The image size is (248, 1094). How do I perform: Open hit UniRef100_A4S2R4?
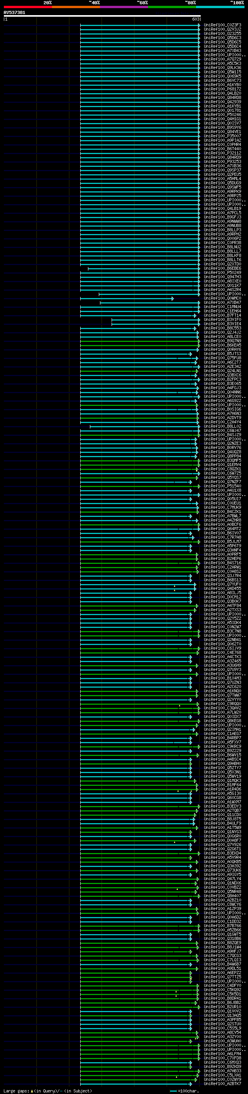click(x=222, y=290)
